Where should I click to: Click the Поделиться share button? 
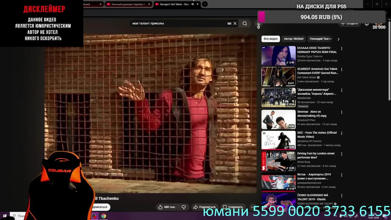[204, 207]
